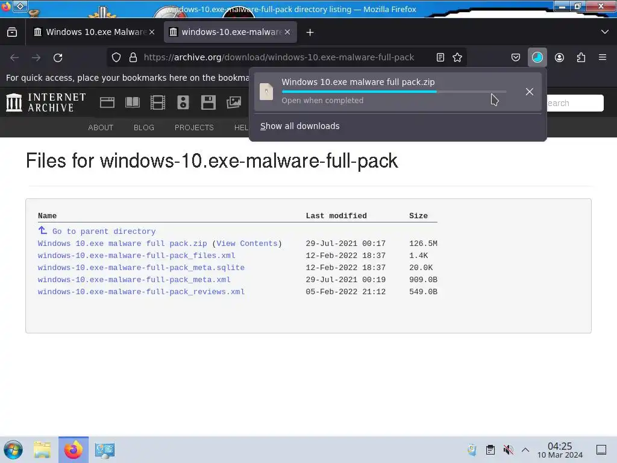Screen dimensions: 617x463
Task: Open windows-10.exe-malware-full-pack_meta.sqlite link
Action: (x=141, y=268)
